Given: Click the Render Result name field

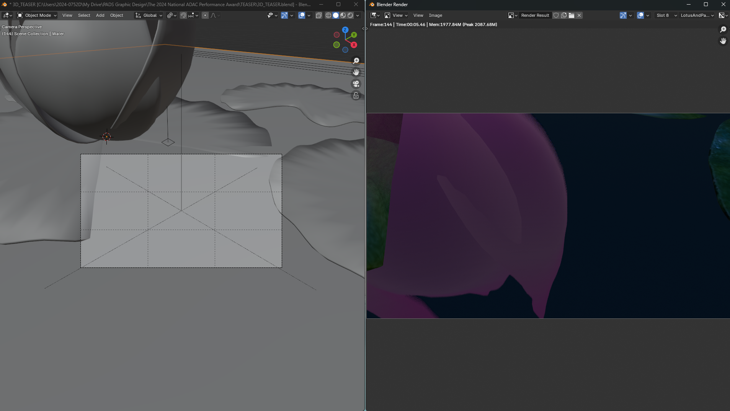Looking at the screenshot, I should pyautogui.click(x=535, y=15).
